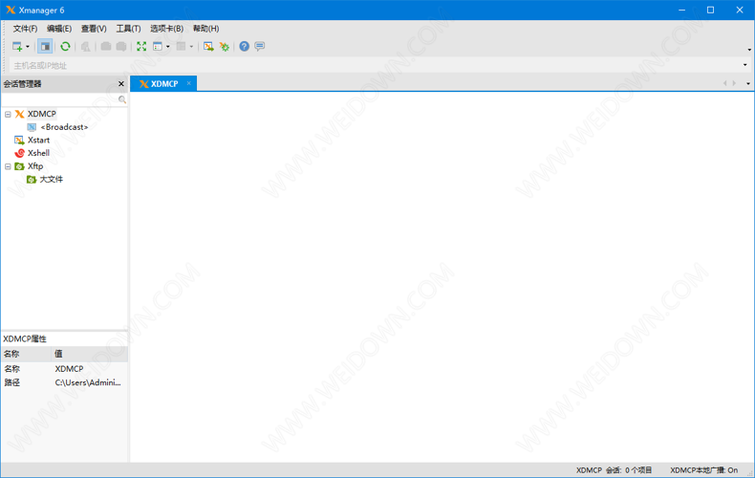755x478 pixels.
Task: Click the tab scroll left arrow
Action: pos(724,83)
